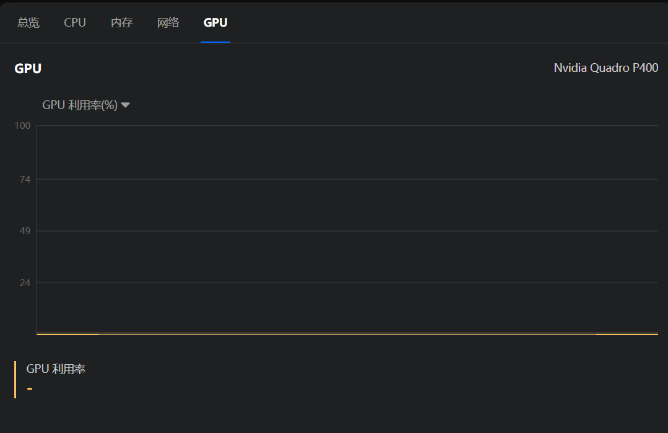Image resolution: width=668 pixels, height=433 pixels.
Task: Click the 100 y-axis label
Action: pos(22,126)
